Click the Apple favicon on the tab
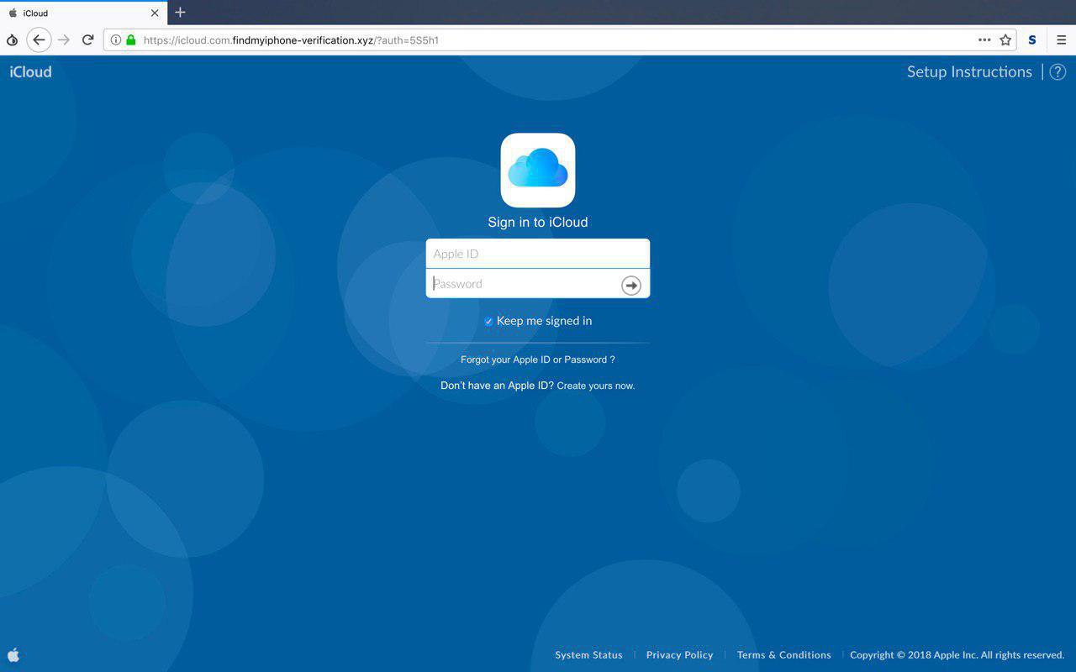The width and height of the screenshot is (1076, 672). coord(13,13)
